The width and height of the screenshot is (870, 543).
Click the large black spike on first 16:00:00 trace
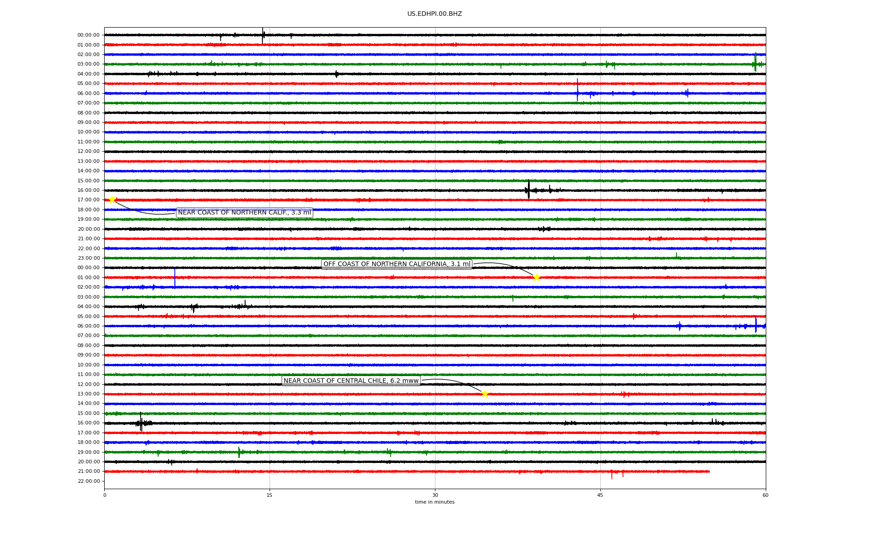click(528, 190)
